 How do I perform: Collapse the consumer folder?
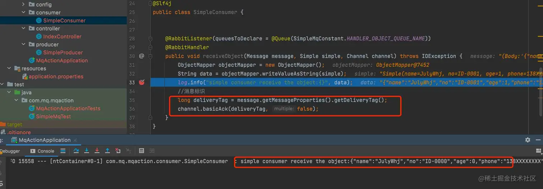point(24,12)
